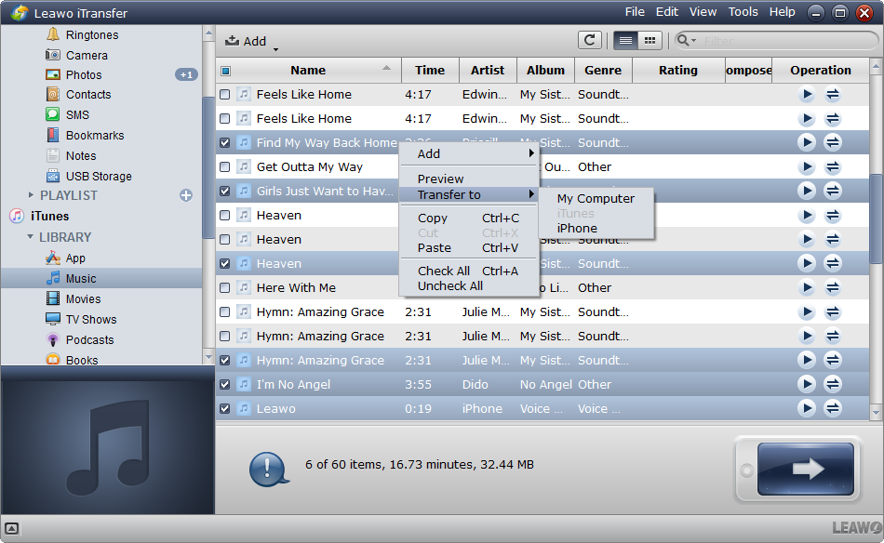Select Uncheck All in context menu

coord(450,285)
